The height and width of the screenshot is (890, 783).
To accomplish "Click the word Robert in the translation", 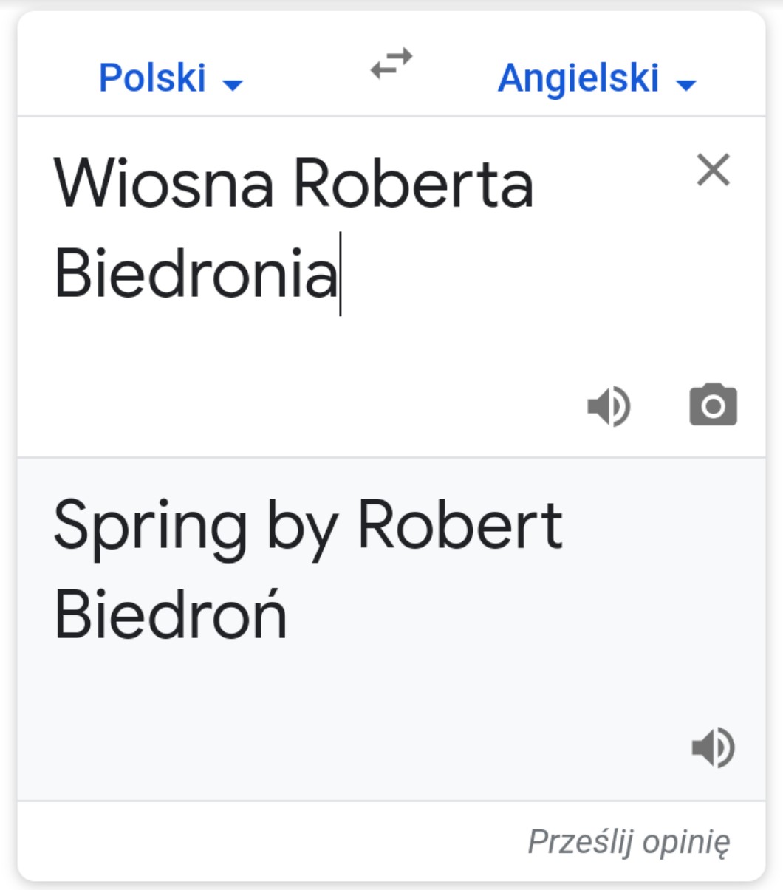I will (459, 525).
